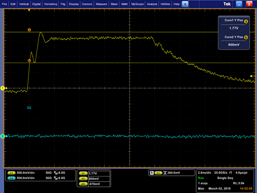Open the Math menu

[x=124, y=4]
